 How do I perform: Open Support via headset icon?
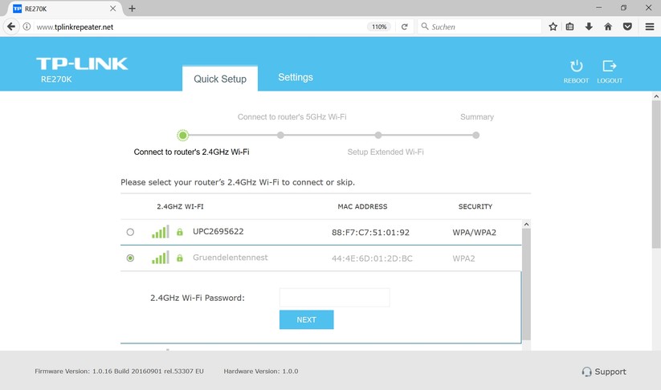click(586, 372)
